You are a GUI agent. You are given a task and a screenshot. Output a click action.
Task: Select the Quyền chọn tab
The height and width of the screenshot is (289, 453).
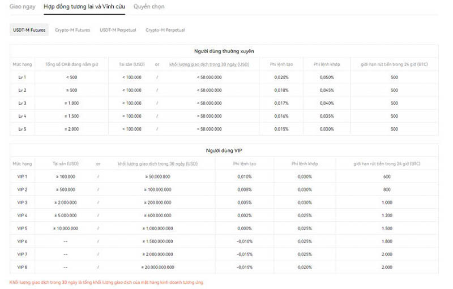click(149, 6)
